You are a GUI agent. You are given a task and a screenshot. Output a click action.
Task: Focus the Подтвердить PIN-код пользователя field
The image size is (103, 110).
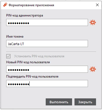tap(47, 84)
